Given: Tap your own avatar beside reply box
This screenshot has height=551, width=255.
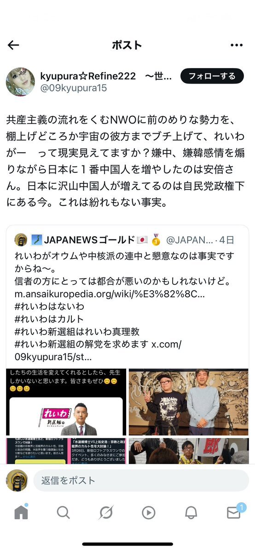Looking at the screenshot, I should (17, 480).
